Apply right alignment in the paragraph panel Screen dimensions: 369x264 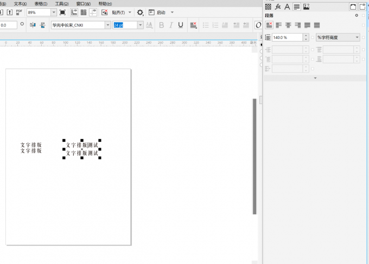click(x=298, y=25)
